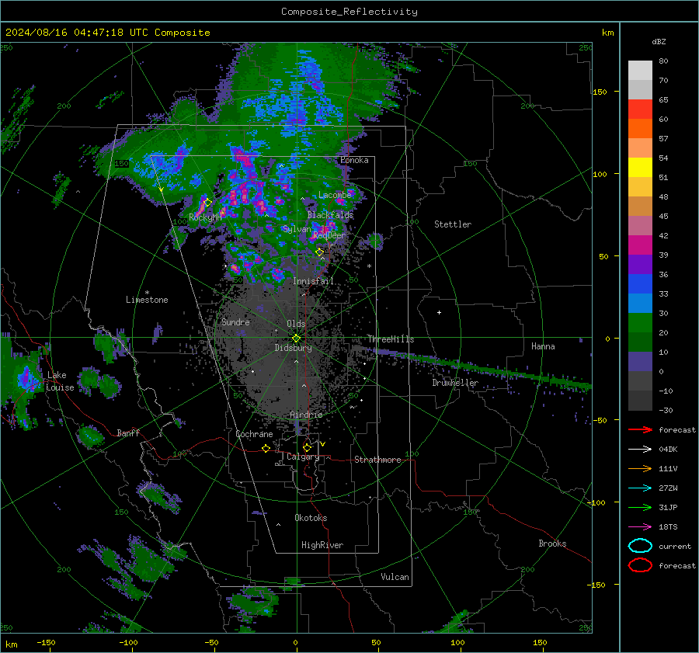This screenshot has height=653, width=699.
Task: Click the yellow diamond marker at Calgary
Action: pyautogui.click(x=307, y=447)
